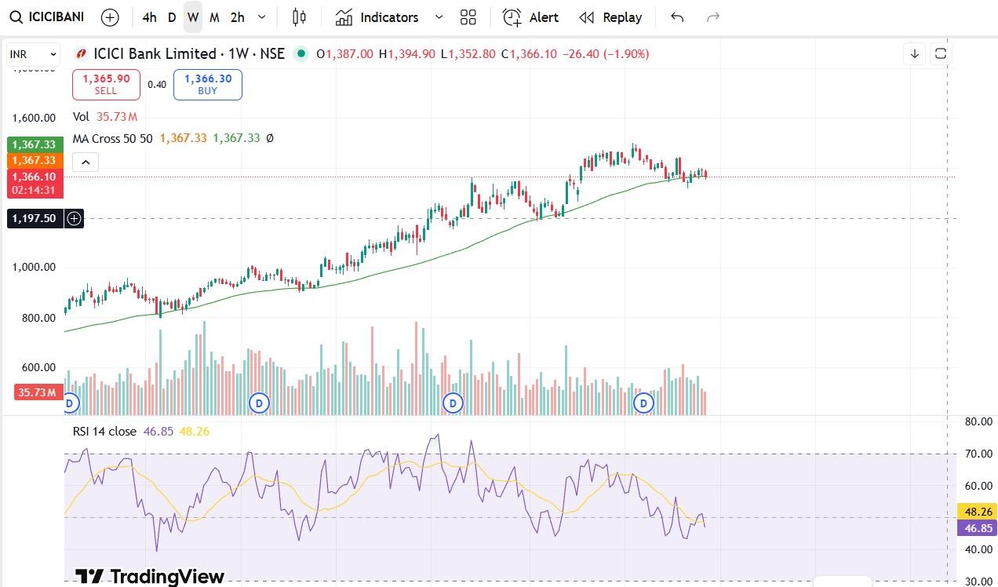Click the orange 1,367.33 MA price label
Viewport: 998px width, 587px height.
(x=35, y=160)
